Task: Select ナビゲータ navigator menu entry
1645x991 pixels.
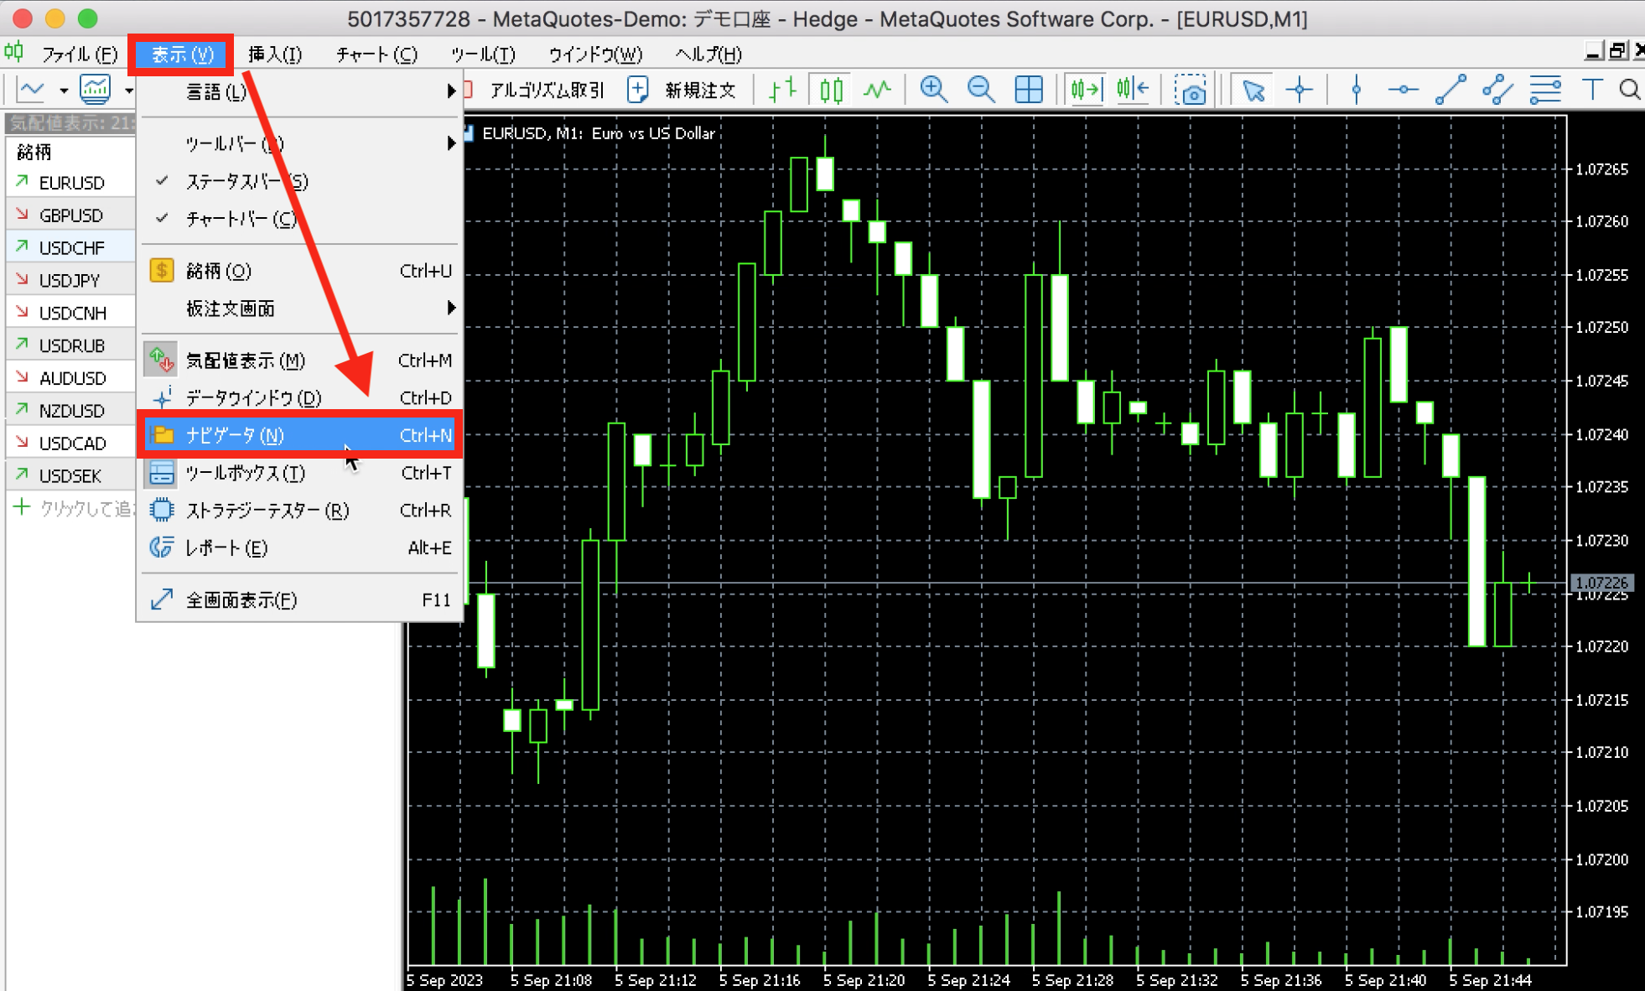Action: click(x=300, y=435)
